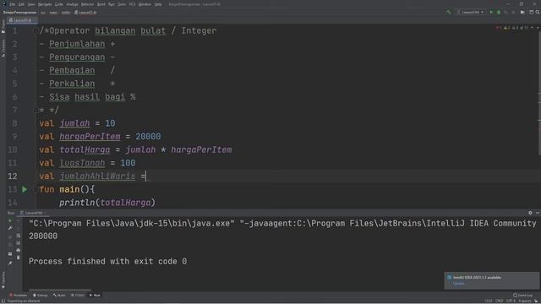The image size is (541, 304).
Task: Click the Lesson file breadcrumb
Action: (86, 13)
